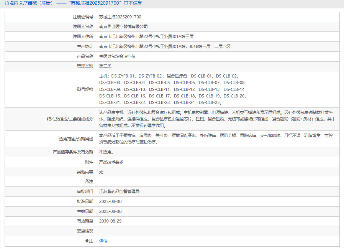
Task: Click approval department 江苏省药品监督管理局
Action: (x=119, y=191)
